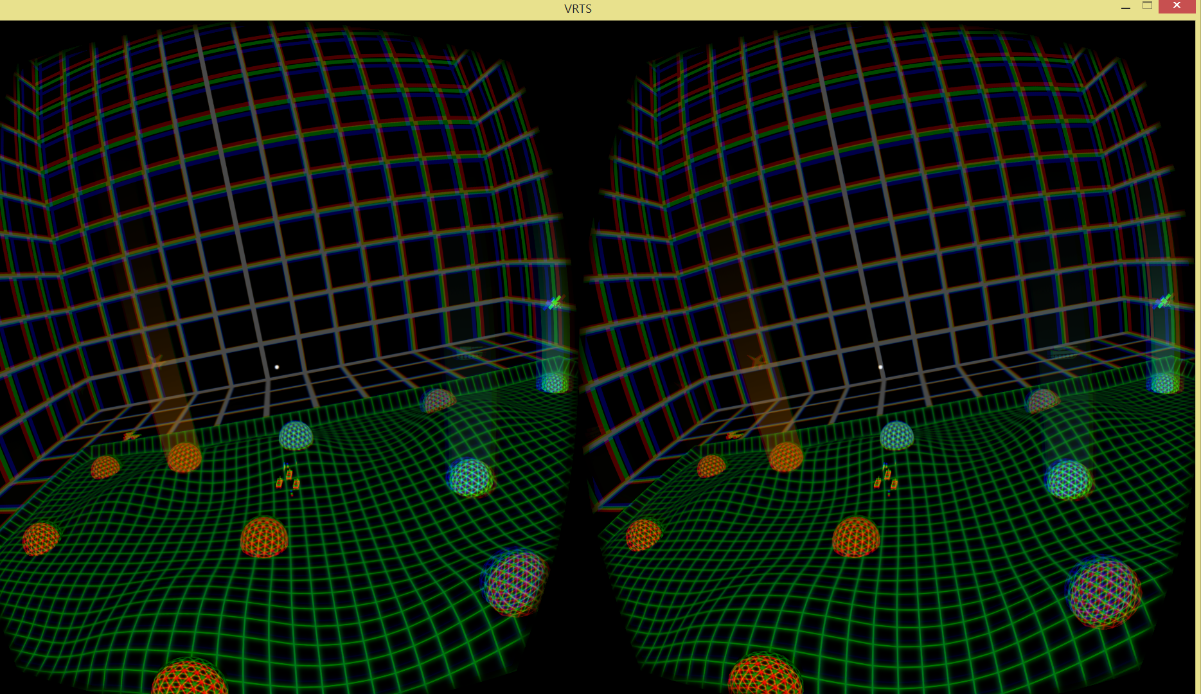Select the green aircraft in right-eye view
The width and height of the screenshot is (1201, 694).
click(x=1164, y=301)
